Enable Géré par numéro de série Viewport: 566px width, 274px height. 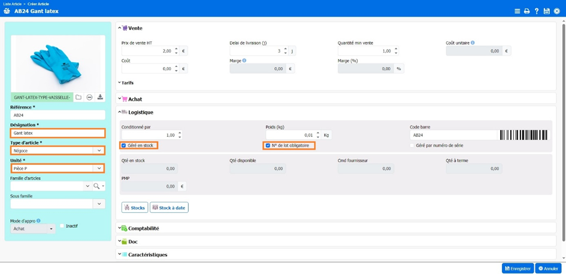coord(412,145)
